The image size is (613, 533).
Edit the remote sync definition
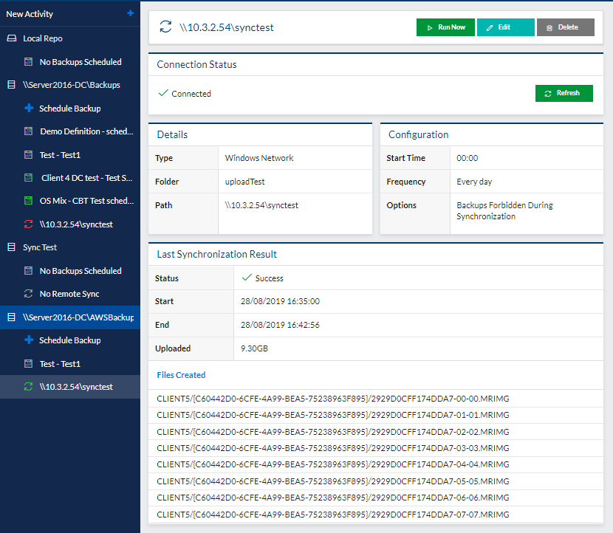tap(505, 27)
